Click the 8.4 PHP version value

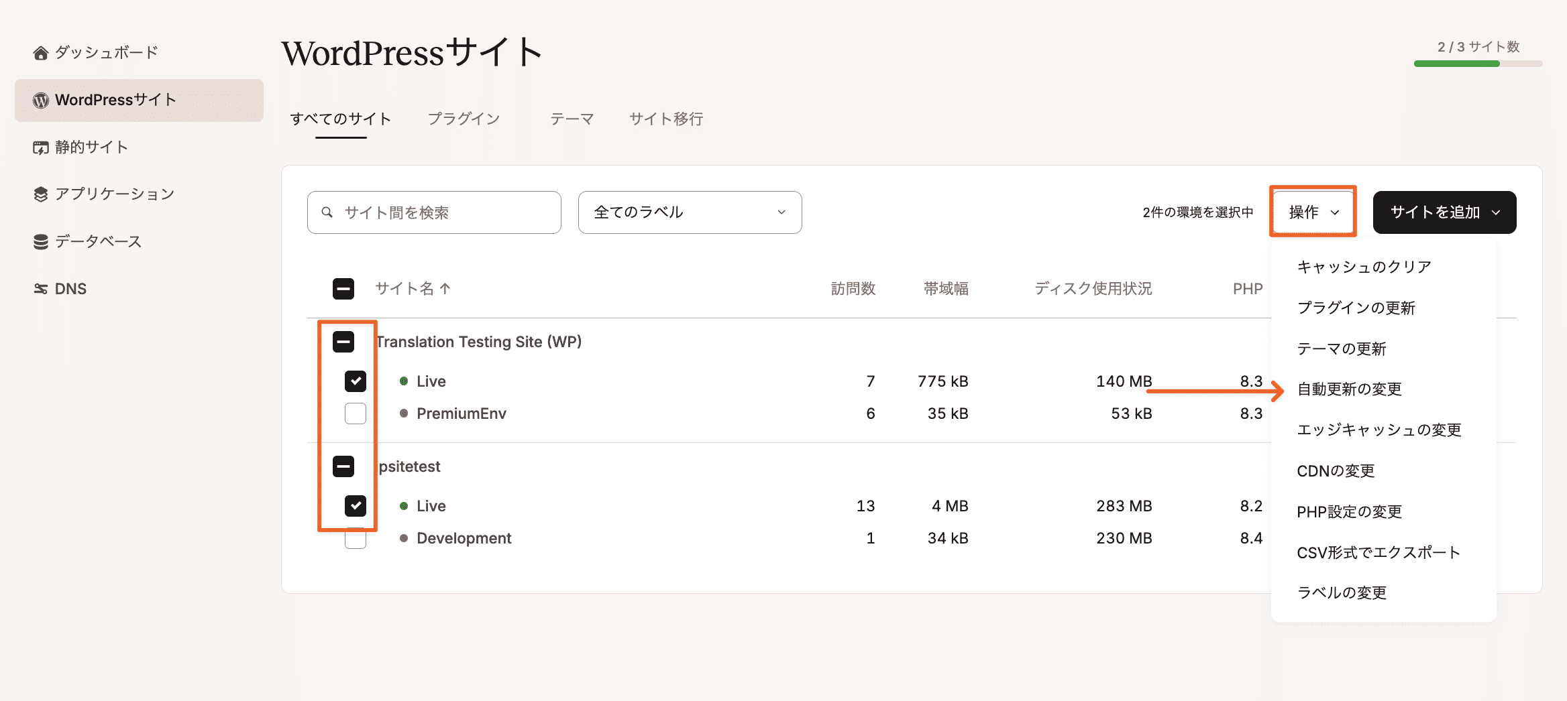coord(1251,538)
